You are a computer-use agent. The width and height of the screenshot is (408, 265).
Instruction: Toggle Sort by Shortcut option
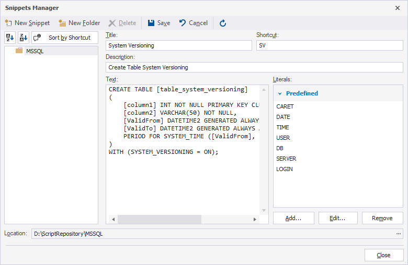pos(65,38)
